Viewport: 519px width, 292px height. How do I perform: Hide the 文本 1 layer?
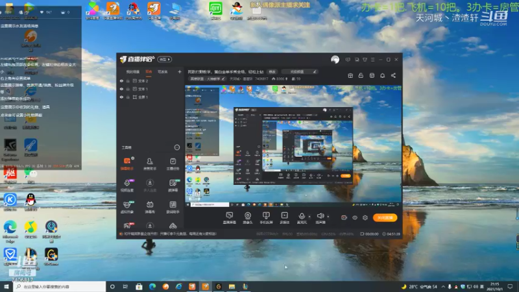121,89
